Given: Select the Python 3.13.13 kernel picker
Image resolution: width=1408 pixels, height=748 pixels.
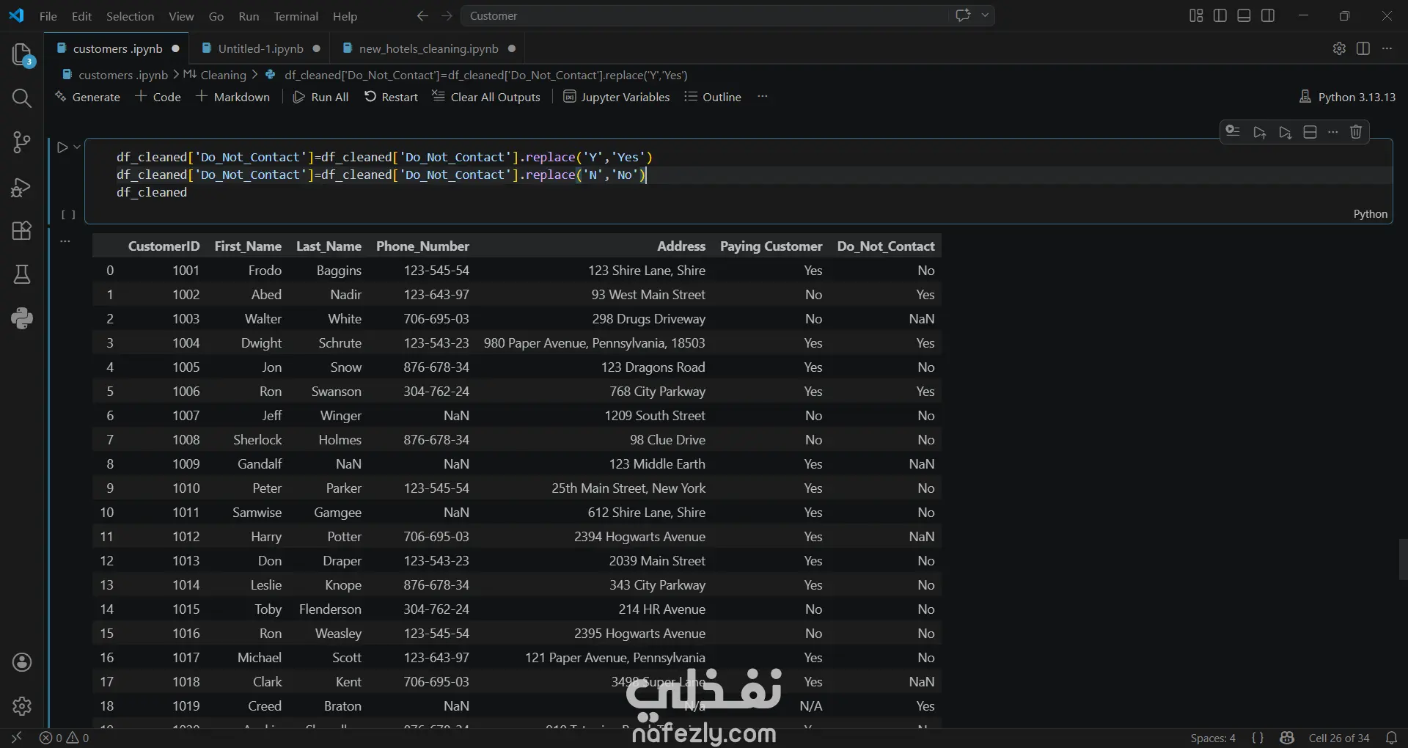Looking at the screenshot, I should (1347, 97).
